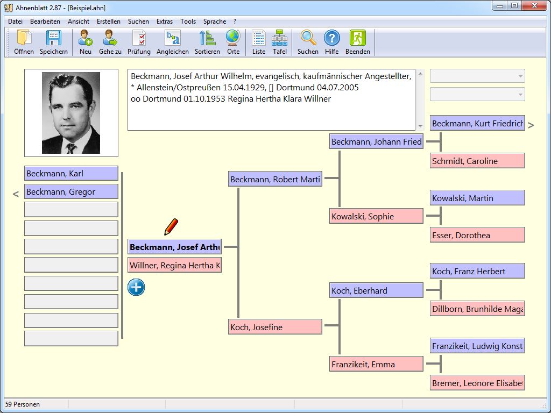Select Koch, Eberhard box
551x413 pixels.
pos(376,290)
